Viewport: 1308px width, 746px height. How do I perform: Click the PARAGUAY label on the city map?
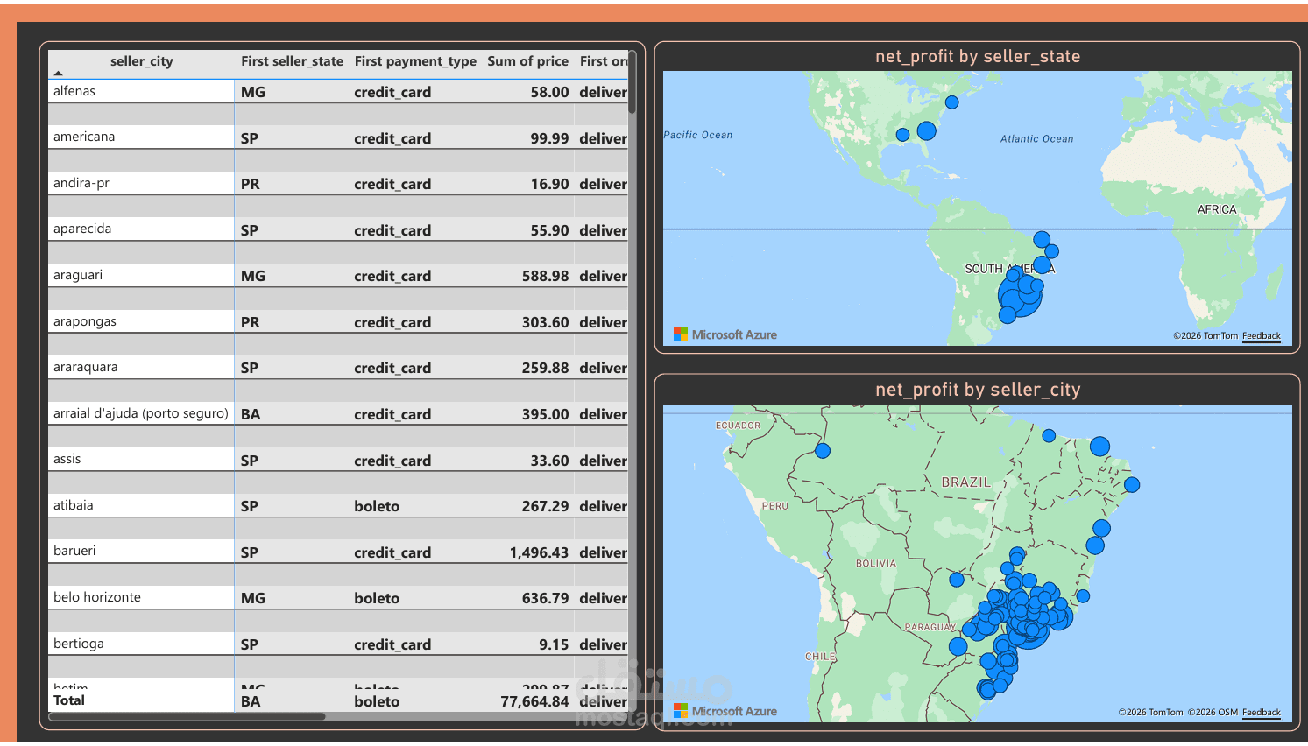pyautogui.click(x=930, y=627)
